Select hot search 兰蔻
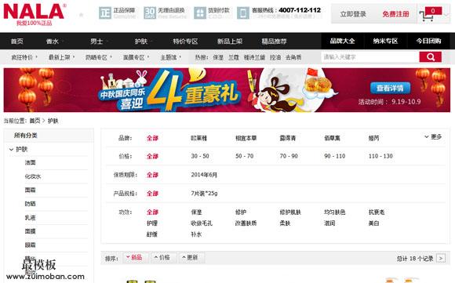This screenshot has height=283, width=455. (233, 57)
